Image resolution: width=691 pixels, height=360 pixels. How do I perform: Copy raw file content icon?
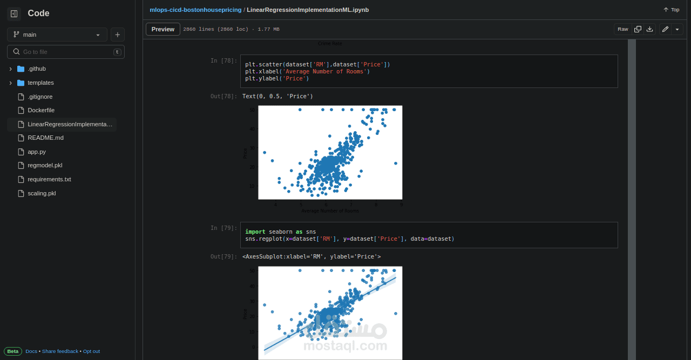point(638,29)
